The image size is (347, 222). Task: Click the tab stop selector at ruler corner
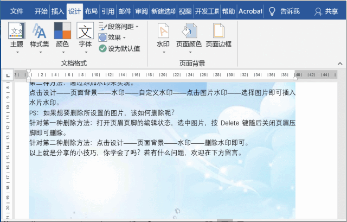coord(7,75)
